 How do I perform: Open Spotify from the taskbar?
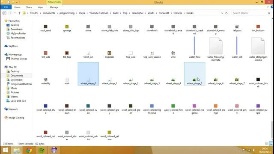coord(42,150)
